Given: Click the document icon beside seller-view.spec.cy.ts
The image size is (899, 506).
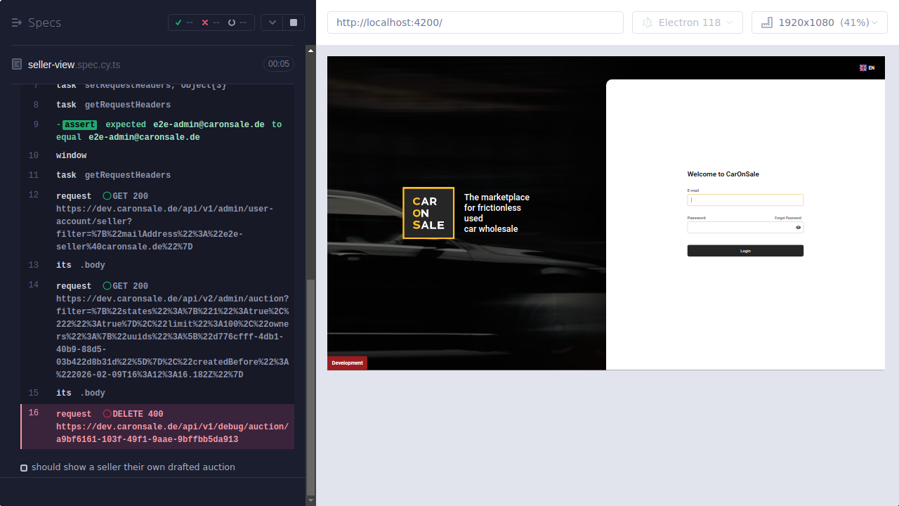Looking at the screenshot, I should point(15,64).
